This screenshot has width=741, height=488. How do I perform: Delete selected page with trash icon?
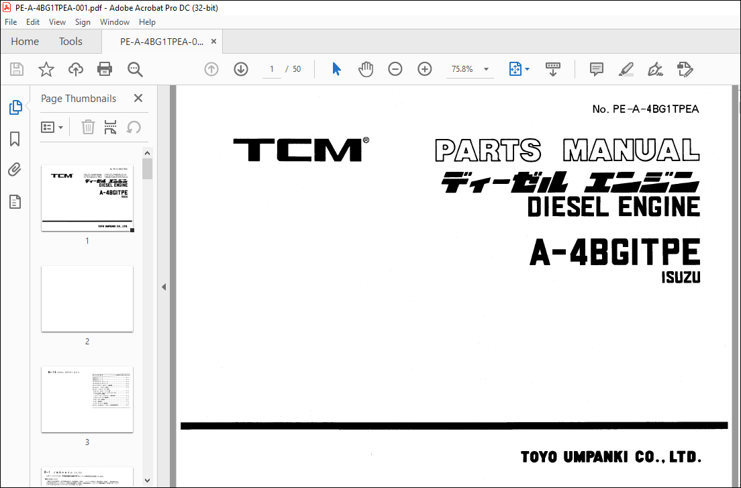(88, 127)
